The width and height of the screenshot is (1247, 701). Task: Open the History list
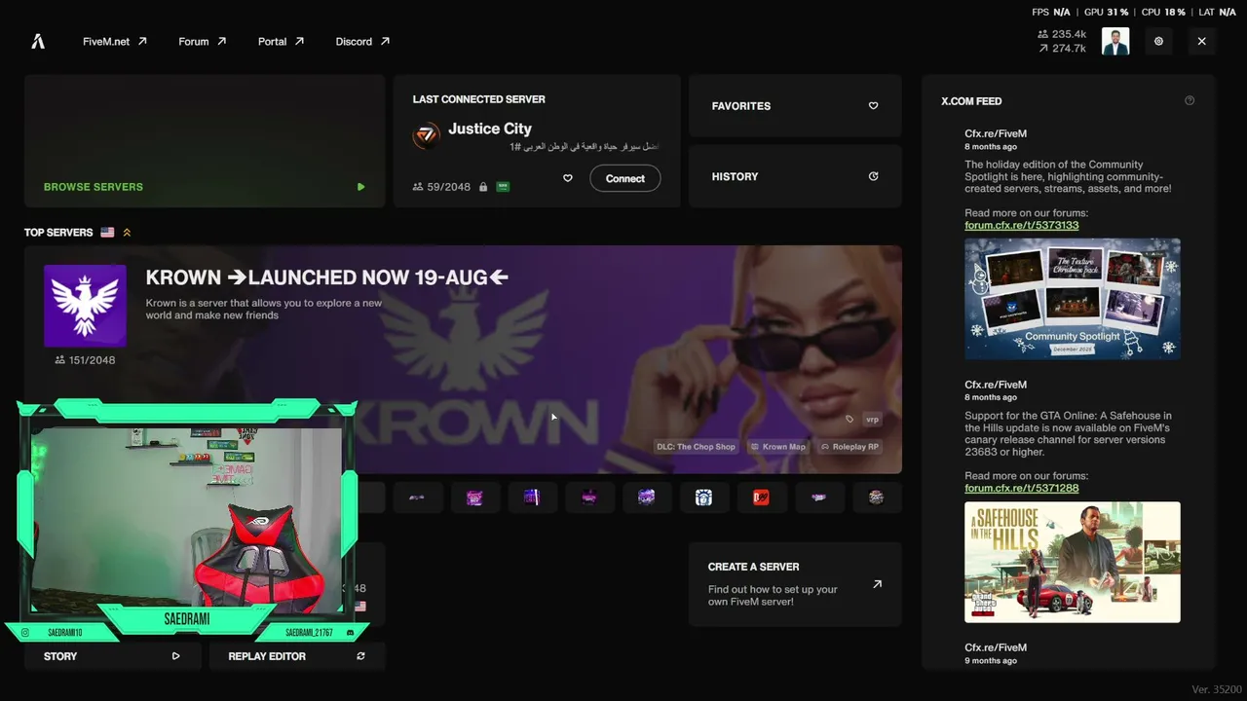795,176
